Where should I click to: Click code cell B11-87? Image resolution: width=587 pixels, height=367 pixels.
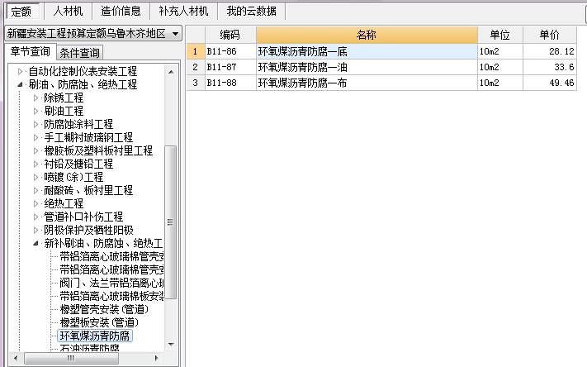point(230,67)
